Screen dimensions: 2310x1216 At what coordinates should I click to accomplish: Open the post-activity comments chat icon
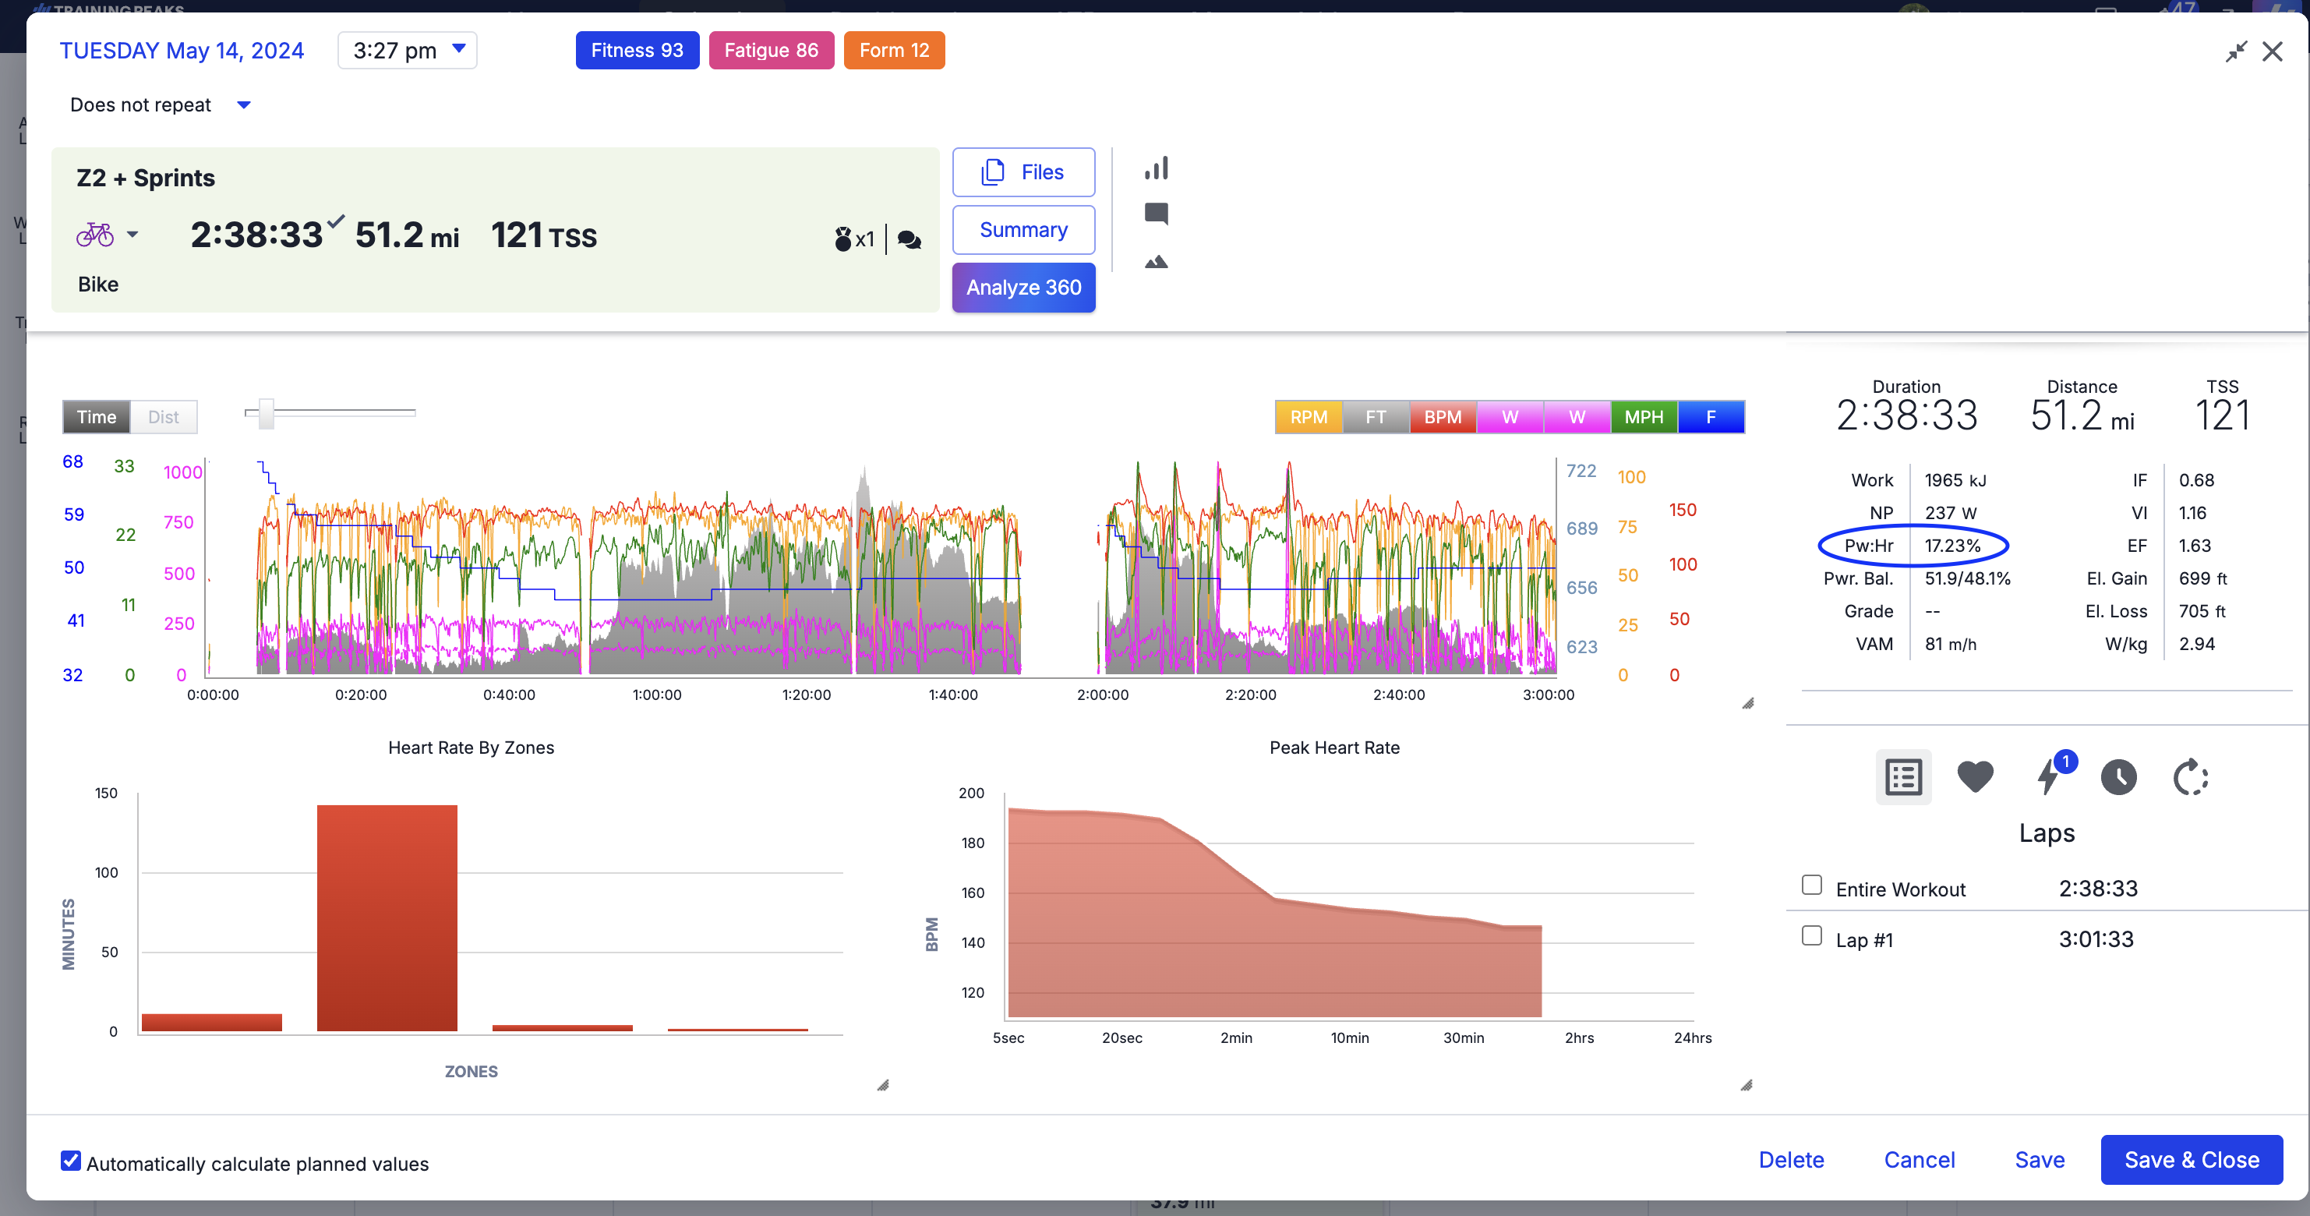point(910,239)
